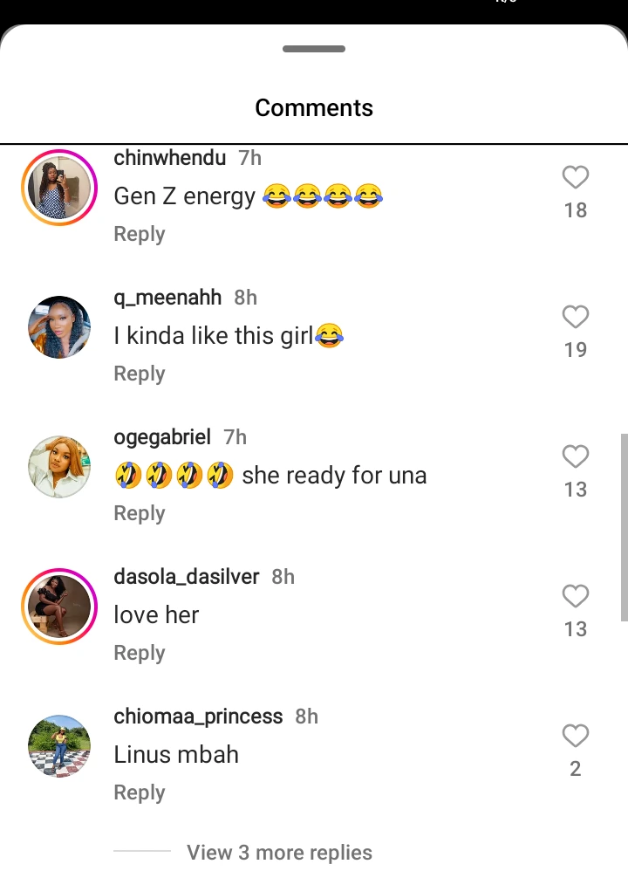Tap chiomaa_princess's profile picture
628x871 pixels.
point(59,746)
